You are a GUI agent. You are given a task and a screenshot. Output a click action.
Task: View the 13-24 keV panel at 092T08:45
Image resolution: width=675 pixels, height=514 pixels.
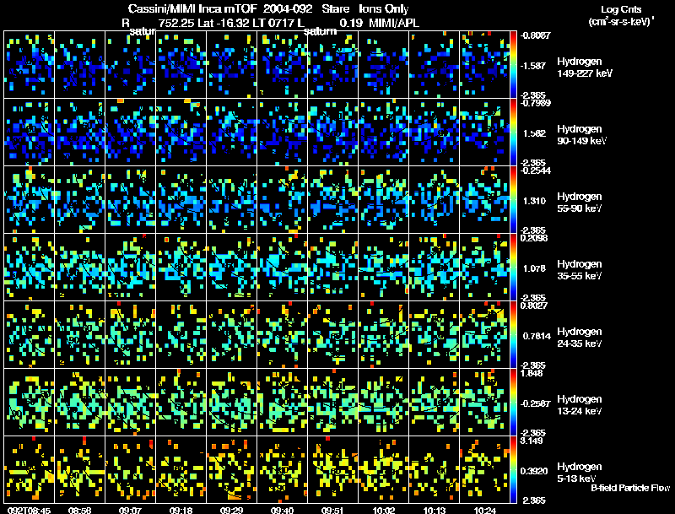click(x=30, y=402)
